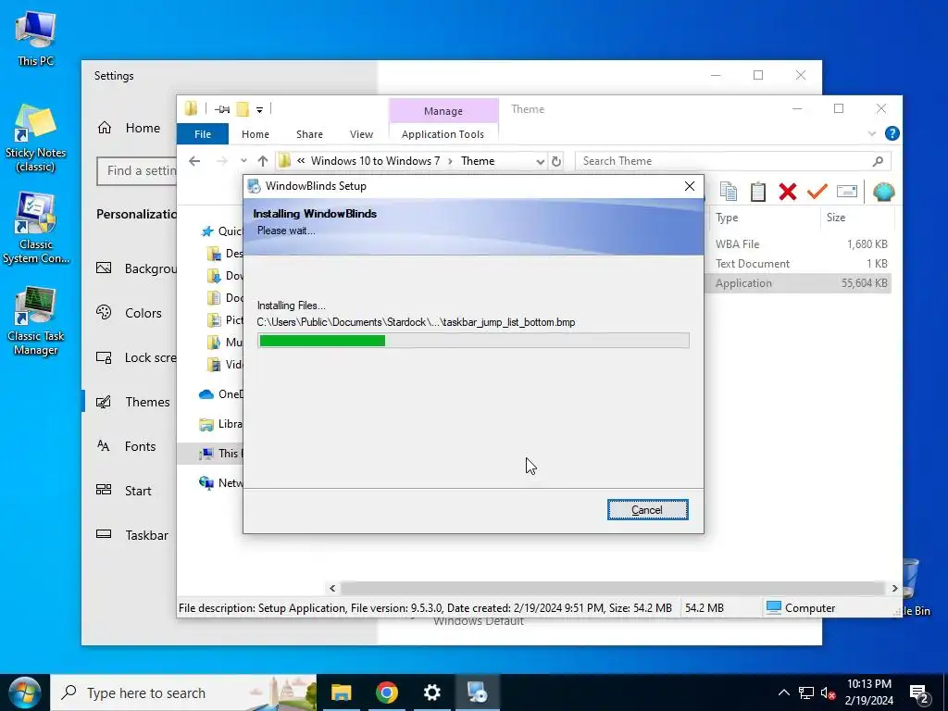Open Home in the Settings window

[x=130, y=128]
